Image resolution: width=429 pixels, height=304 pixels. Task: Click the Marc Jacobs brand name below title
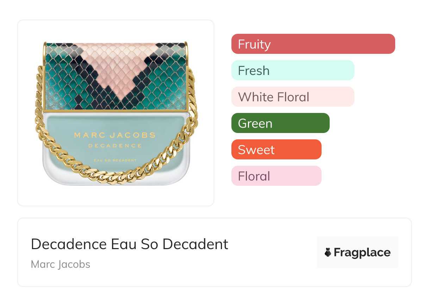[61, 264]
